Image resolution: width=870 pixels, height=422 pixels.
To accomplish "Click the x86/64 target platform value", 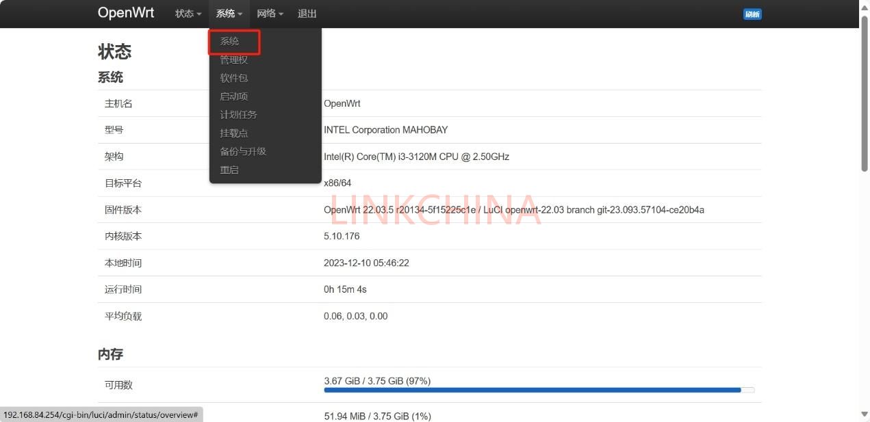I will click(x=337, y=183).
